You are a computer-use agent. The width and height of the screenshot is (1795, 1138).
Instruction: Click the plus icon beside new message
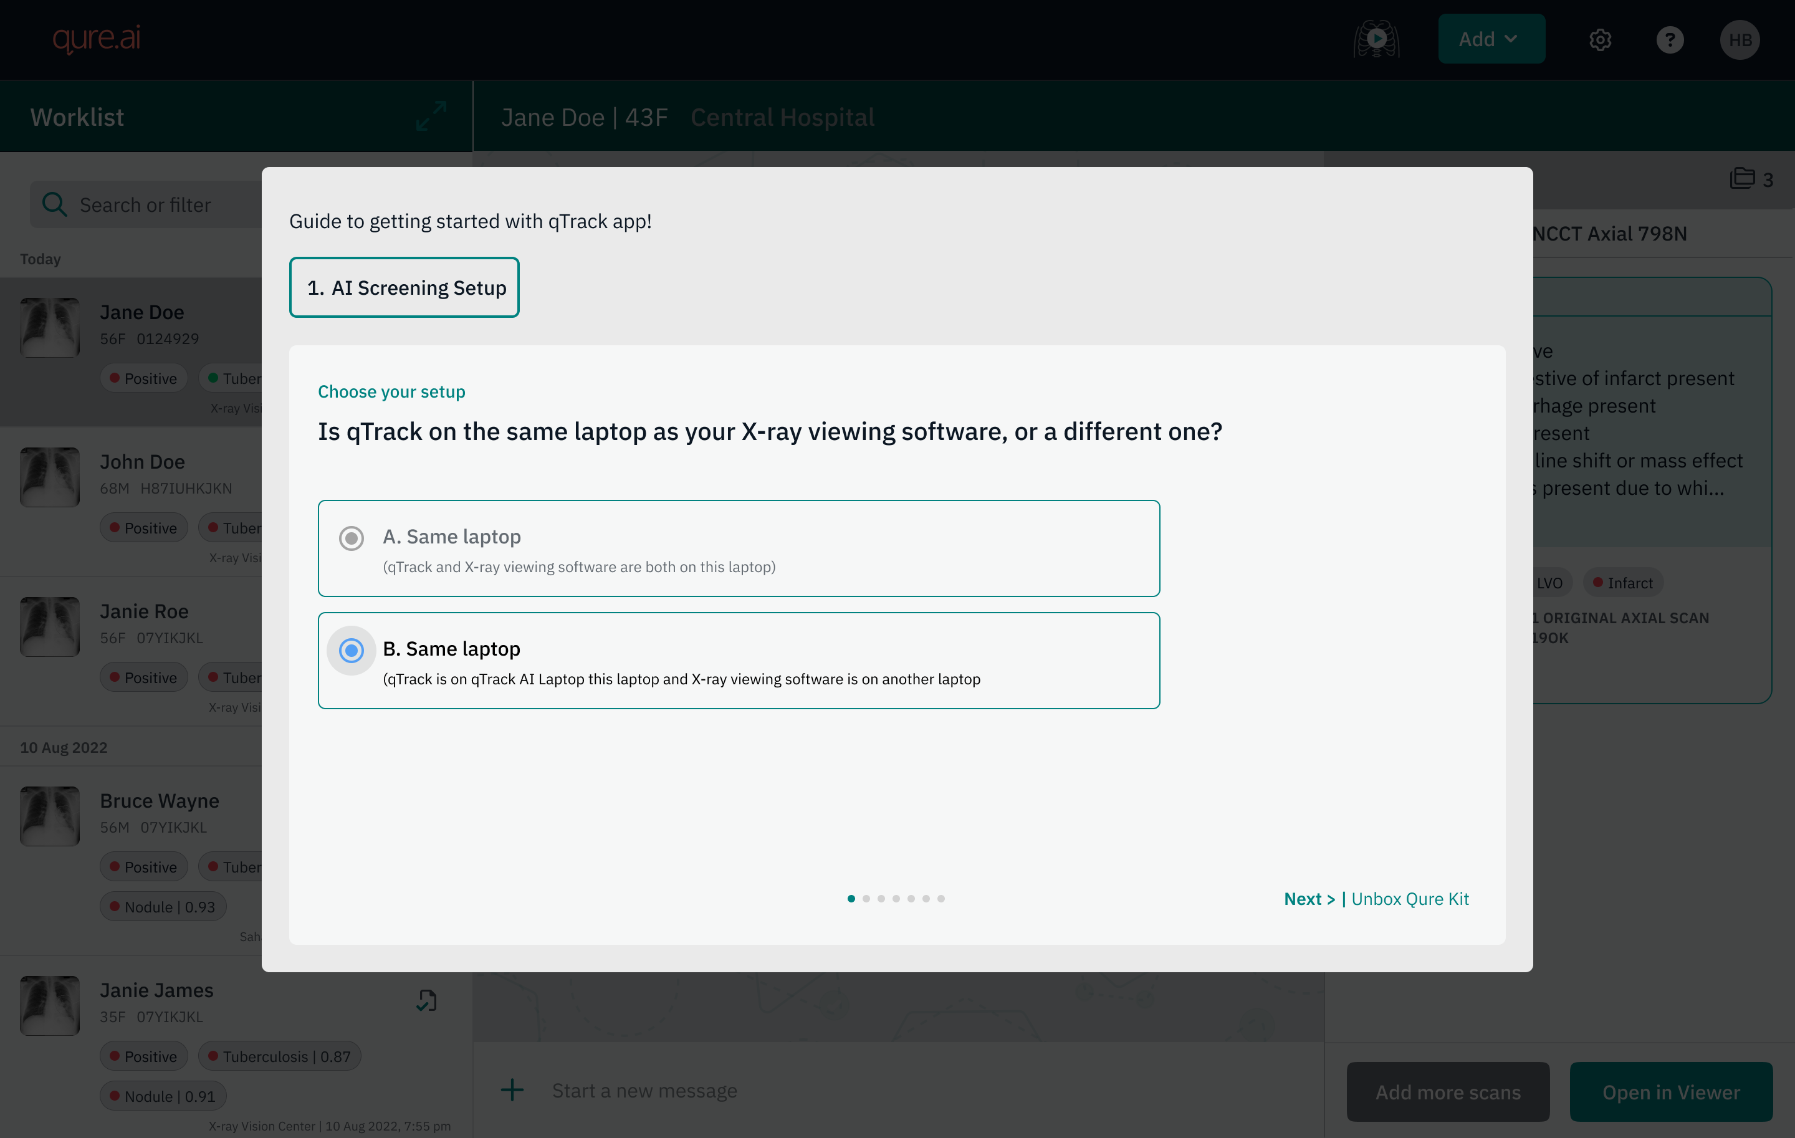click(x=512, y=1089)
